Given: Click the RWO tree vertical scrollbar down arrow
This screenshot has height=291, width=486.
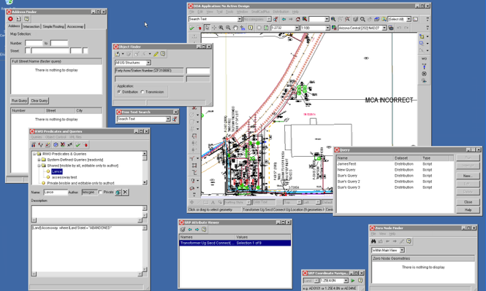Looking at the screenshot, I should pyautogui.click(x=145, y=182).
